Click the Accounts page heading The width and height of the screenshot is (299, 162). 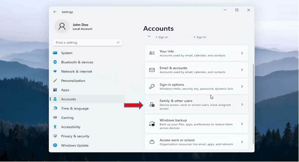coord(158,29)
